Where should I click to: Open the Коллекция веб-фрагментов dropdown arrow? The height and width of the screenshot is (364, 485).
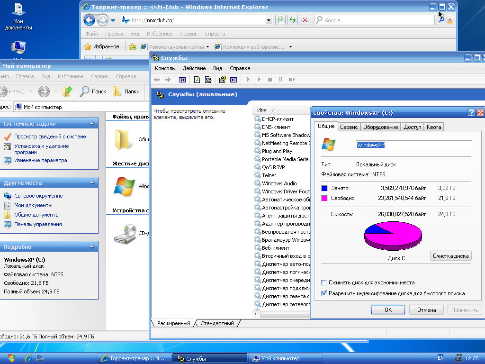tap(290, 47)
